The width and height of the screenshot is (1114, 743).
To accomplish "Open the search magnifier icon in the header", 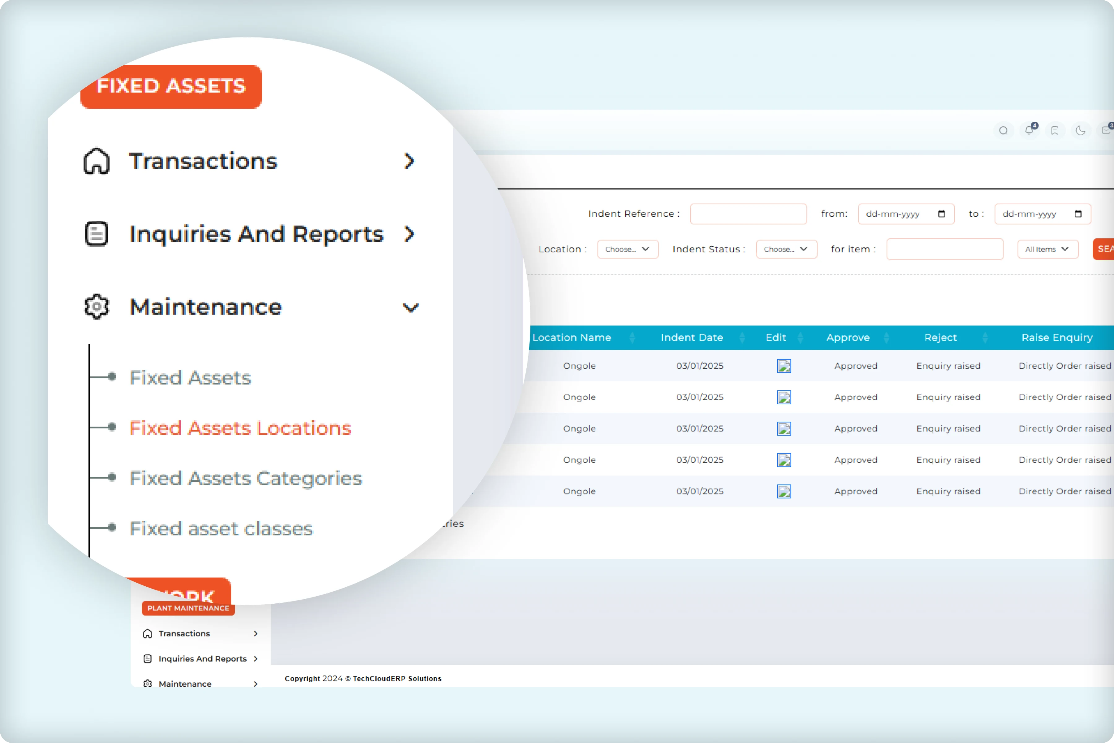I will click(1003, 130).
